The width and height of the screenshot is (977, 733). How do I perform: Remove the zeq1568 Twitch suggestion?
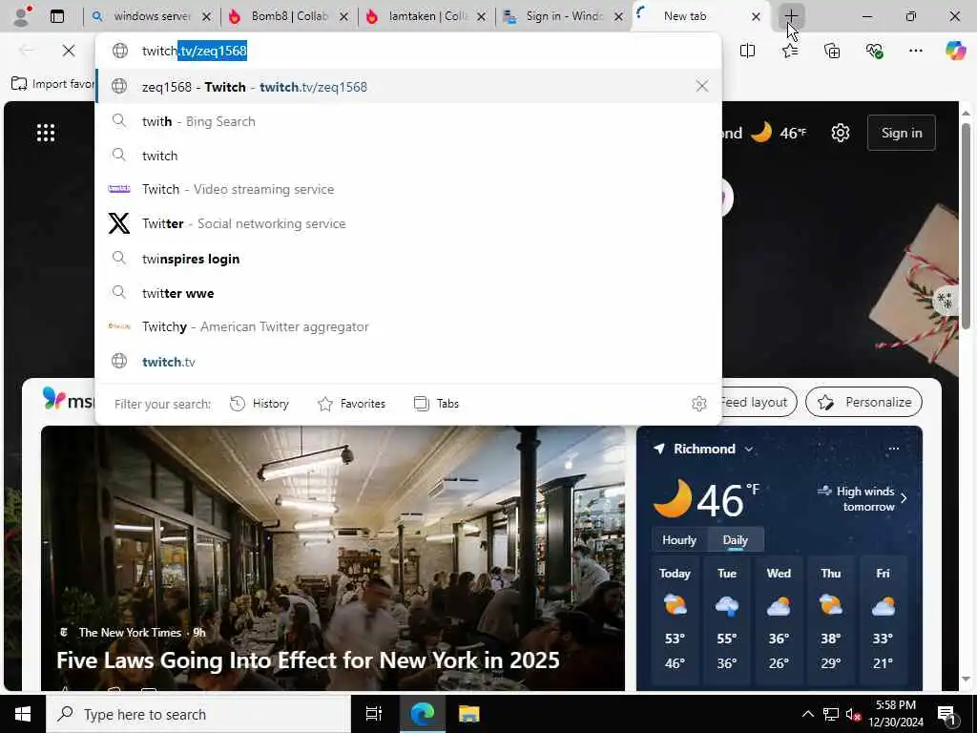[x=701, y=86]
